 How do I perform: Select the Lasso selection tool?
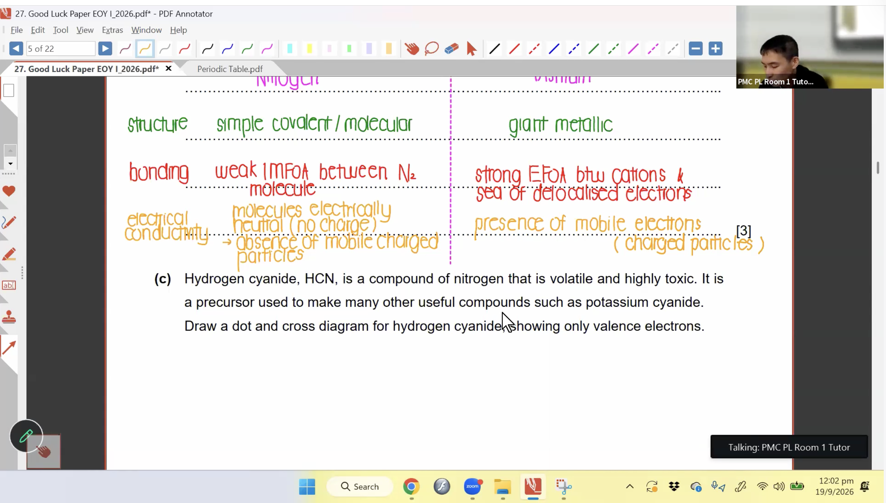(x=432, y=48)
